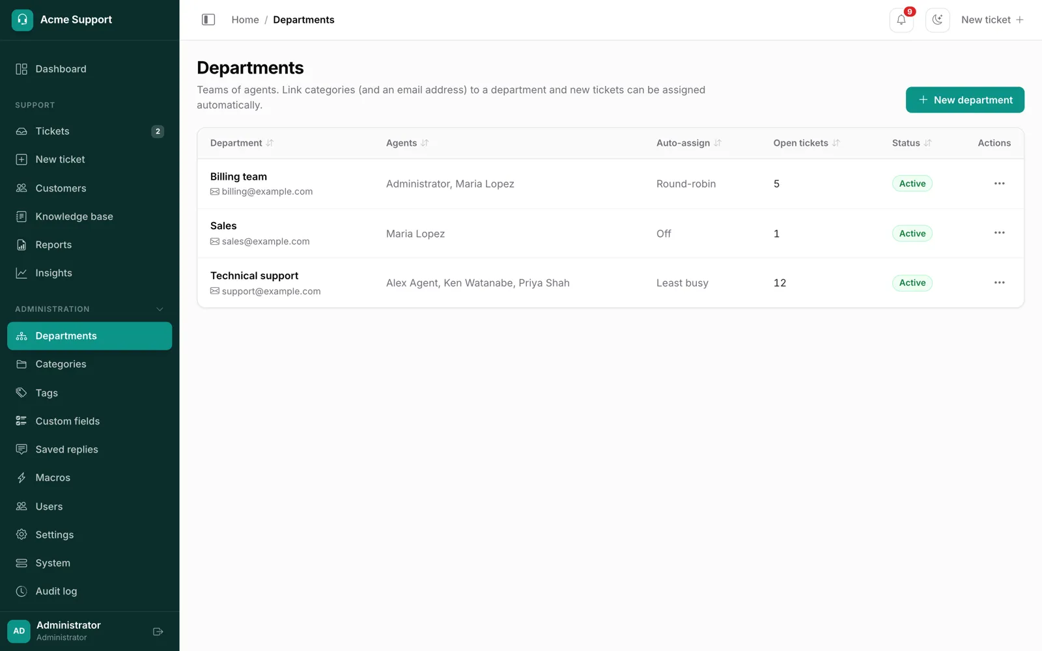Open Custom fields page

pos(90,421)
